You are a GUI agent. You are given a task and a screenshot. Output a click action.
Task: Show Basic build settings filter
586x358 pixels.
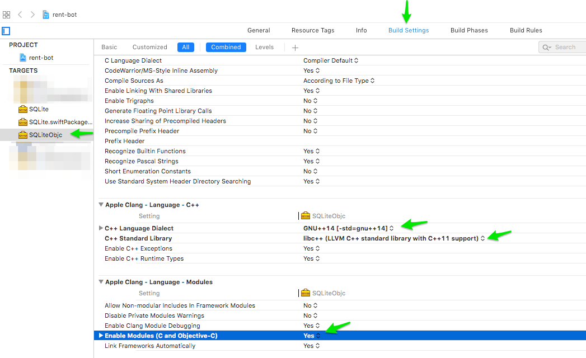point(109,47)
